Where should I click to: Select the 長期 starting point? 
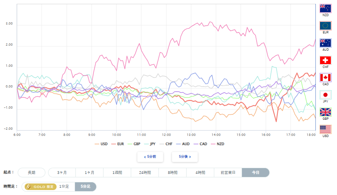pos(32,172)
